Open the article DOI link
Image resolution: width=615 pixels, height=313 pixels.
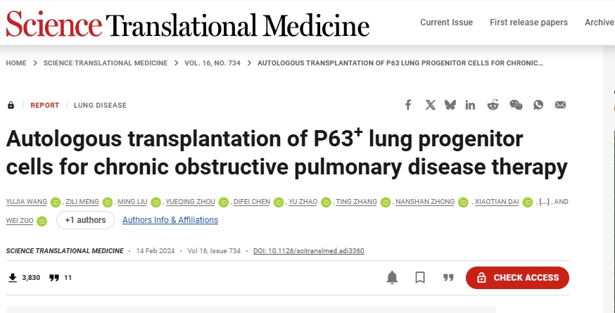(309, 251)
